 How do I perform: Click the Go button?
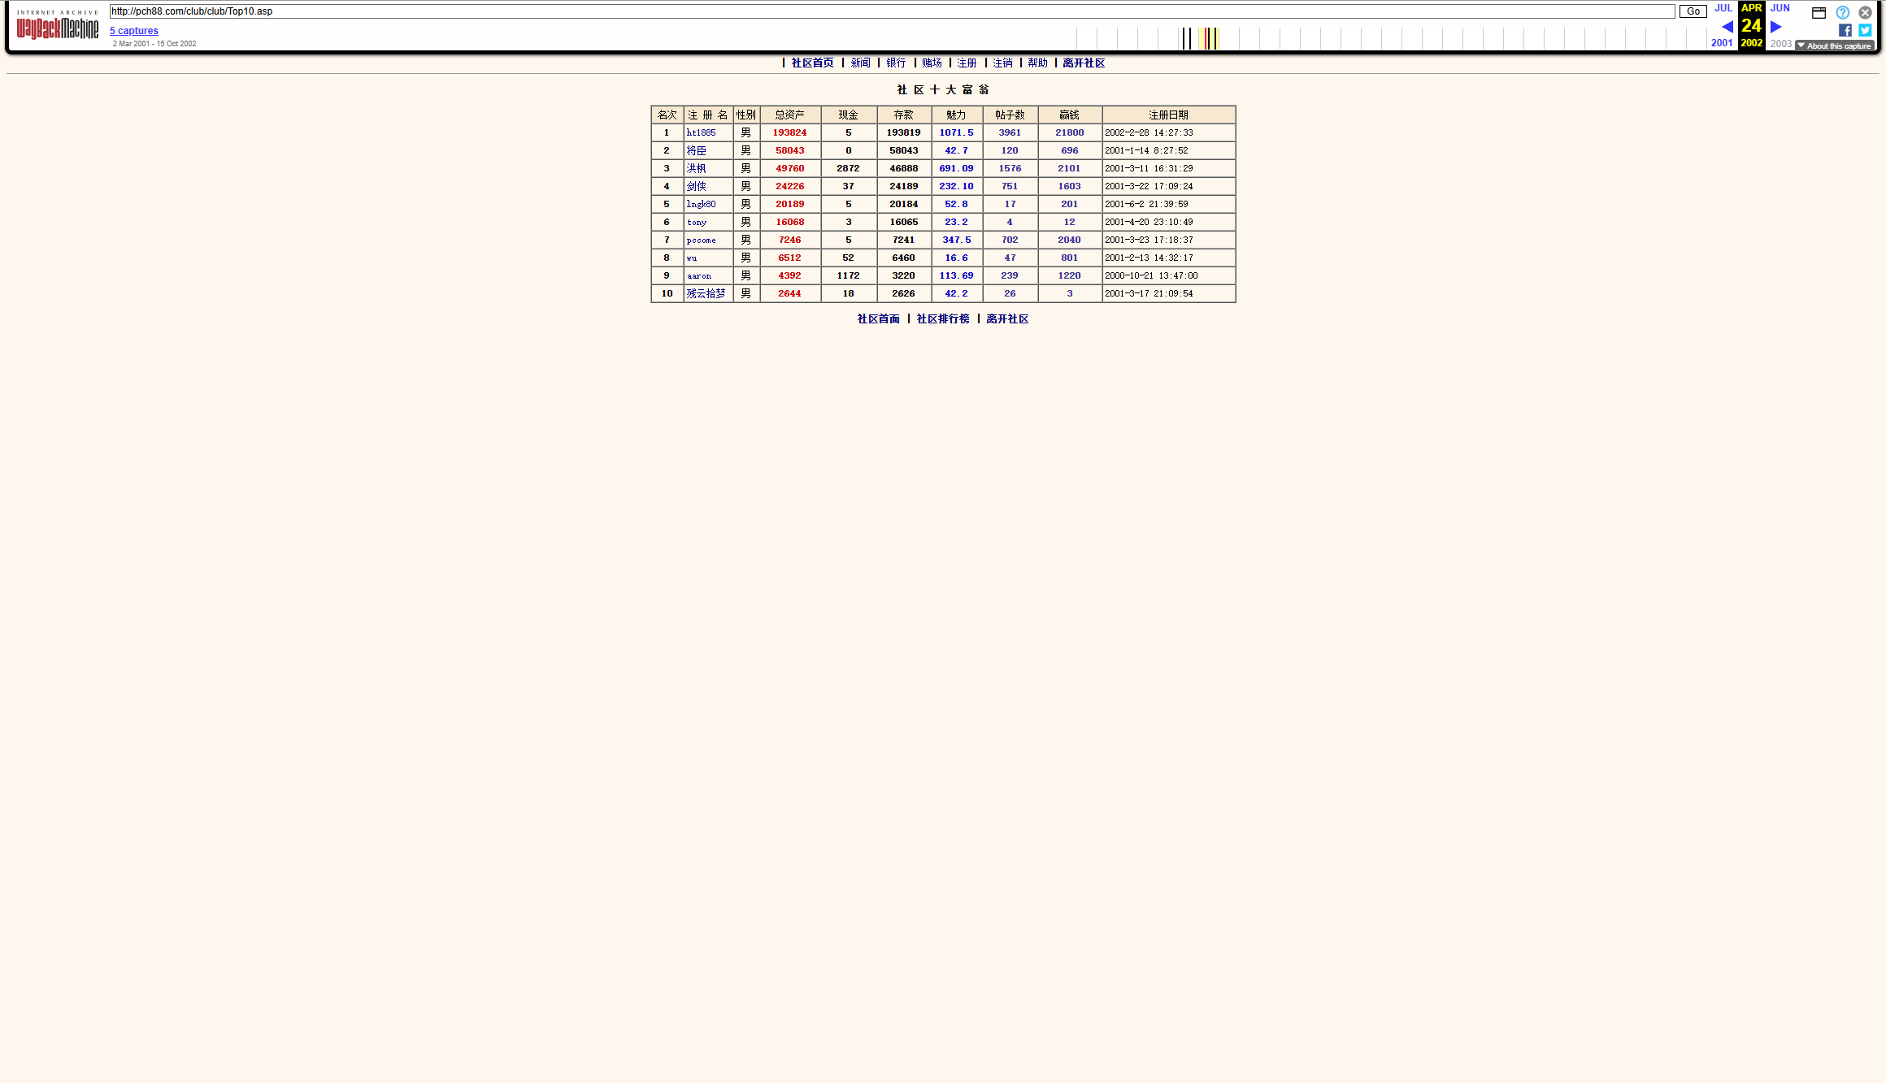[x=1693, y=11]
